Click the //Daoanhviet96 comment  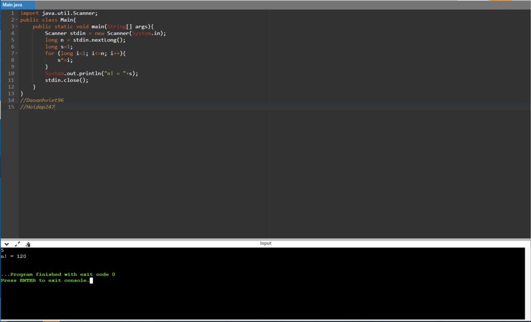pyautogui.click(x=42, y=100)
